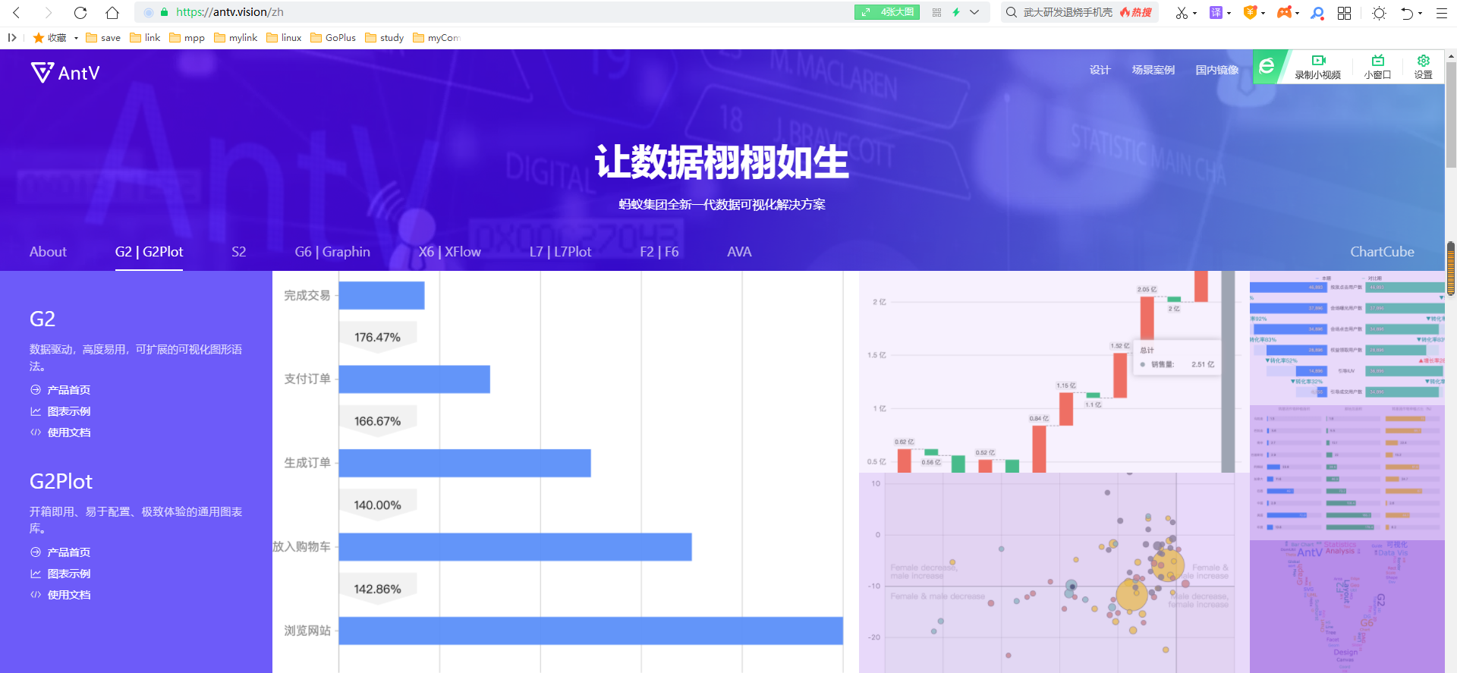Open the mpp bookmark folder

187,37
